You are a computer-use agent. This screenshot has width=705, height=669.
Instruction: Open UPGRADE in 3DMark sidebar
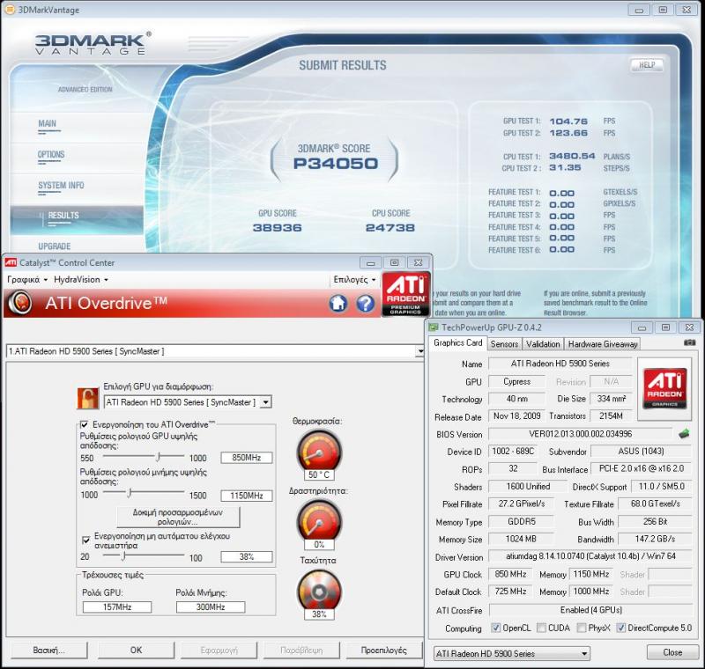click(x=55, y=246)
